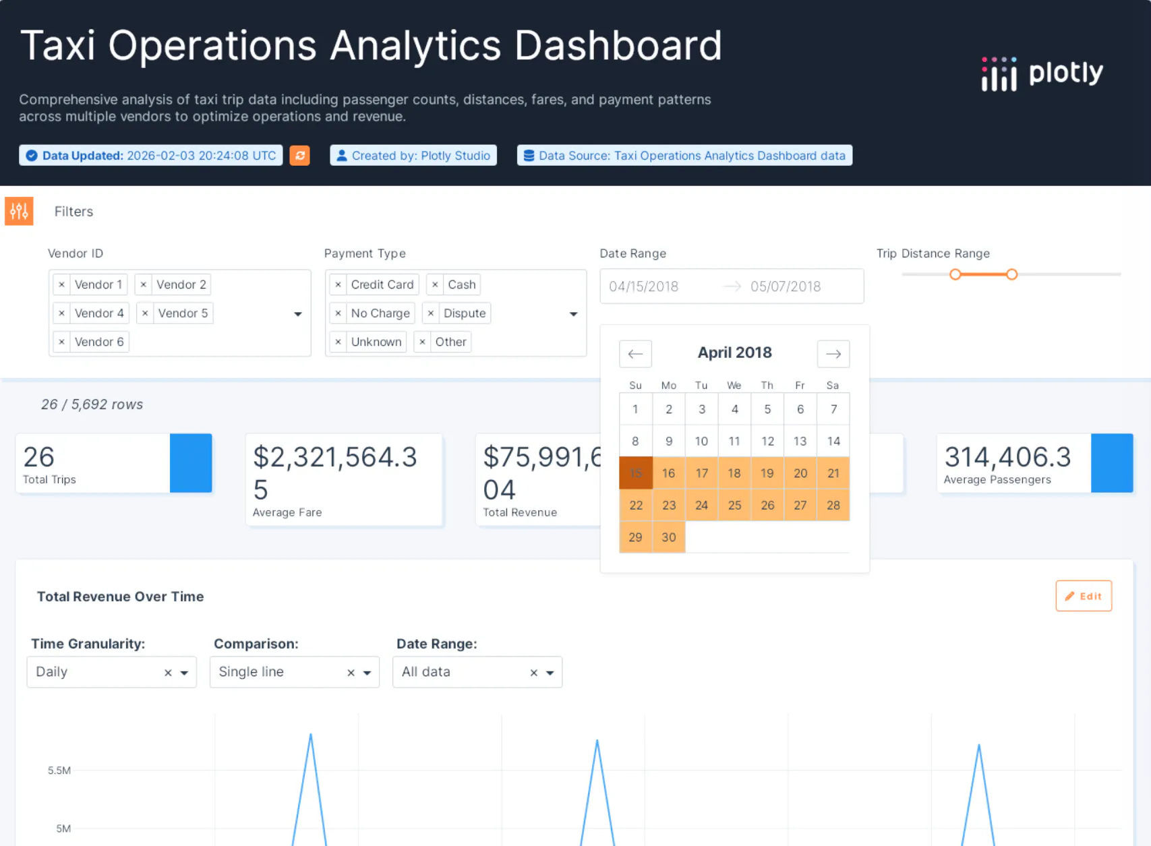Select April 30 in the calendar
1151x846 pixels.
coord(669,537)
